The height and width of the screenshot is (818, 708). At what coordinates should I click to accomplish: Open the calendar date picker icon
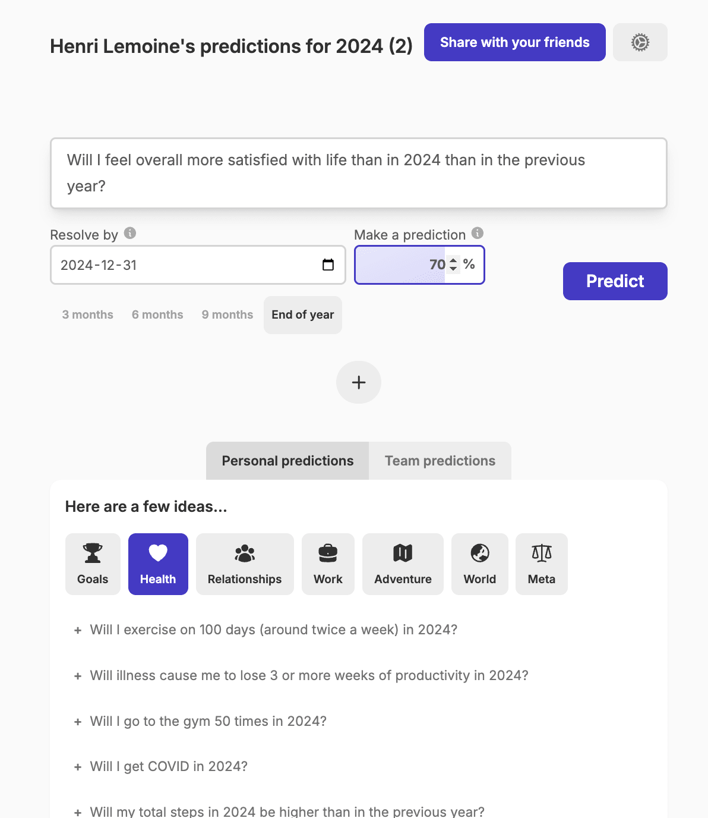[328, 265]
